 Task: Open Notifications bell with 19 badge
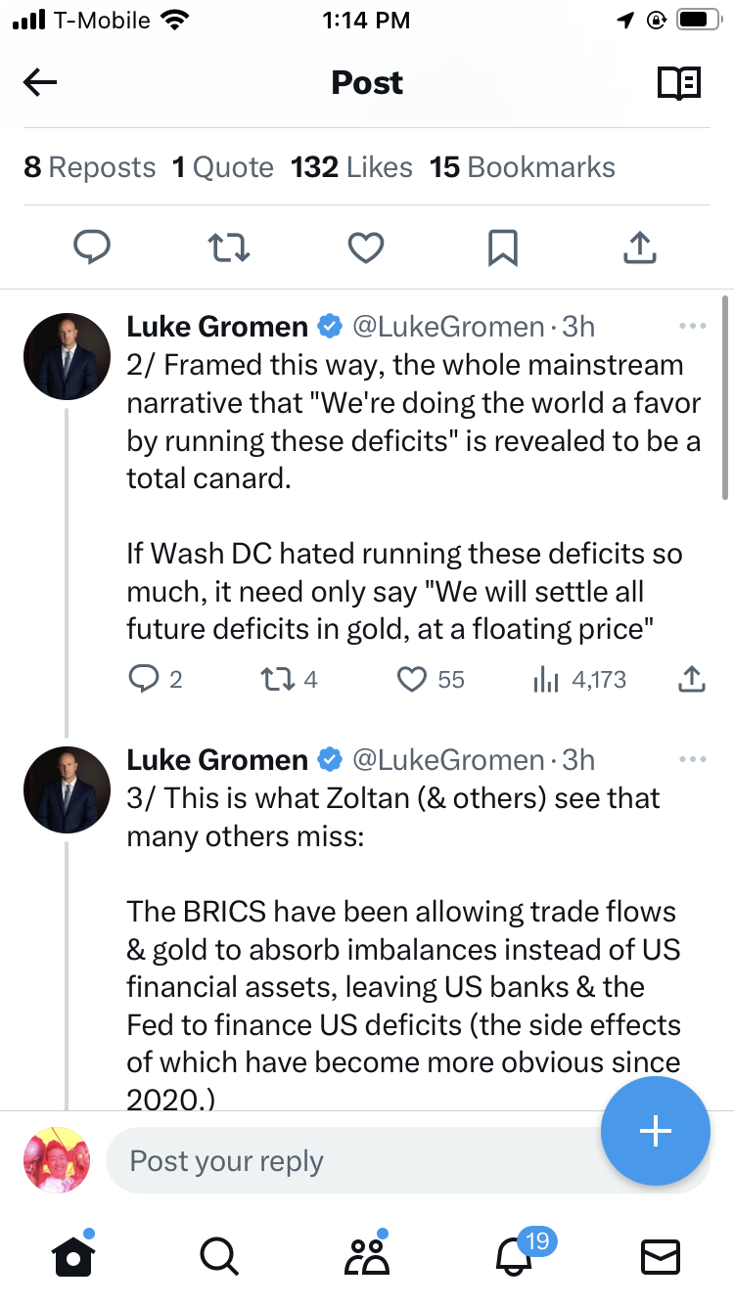click(515, 1256)
